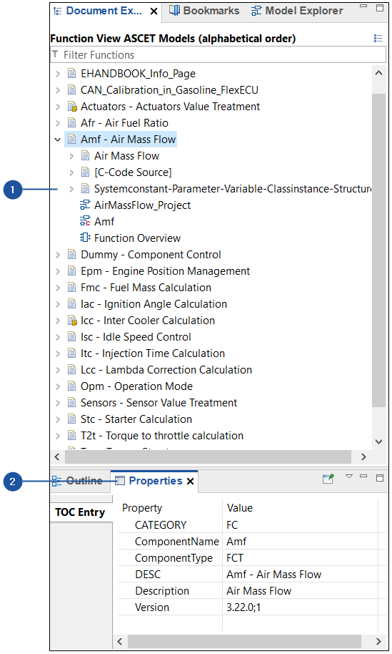Click the Amf - Air Mass Flow document icon
392x654 pixels.
click(72, 140)
